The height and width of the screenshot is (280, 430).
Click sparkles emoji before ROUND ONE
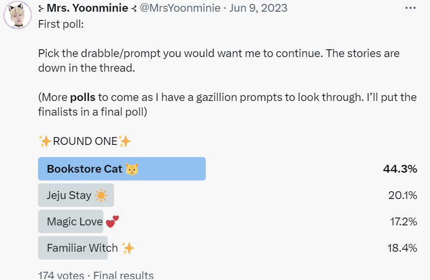[x=45, y=141]
